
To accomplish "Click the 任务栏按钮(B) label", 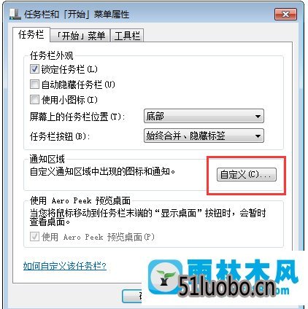I will click(60, 136).
